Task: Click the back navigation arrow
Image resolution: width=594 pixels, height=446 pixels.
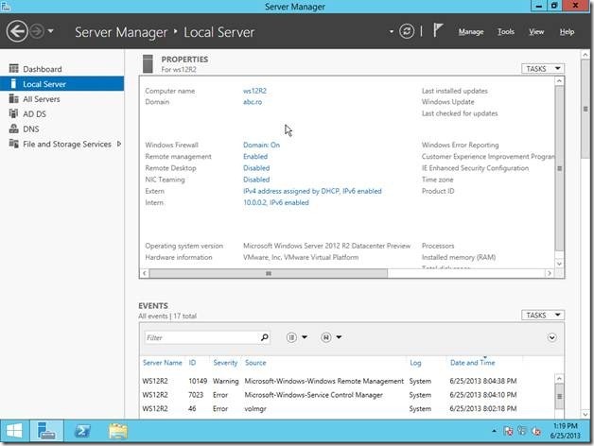Action: point(17,31)
